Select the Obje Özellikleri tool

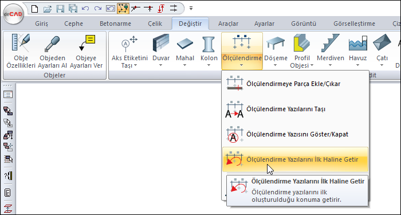click(21, 51)
